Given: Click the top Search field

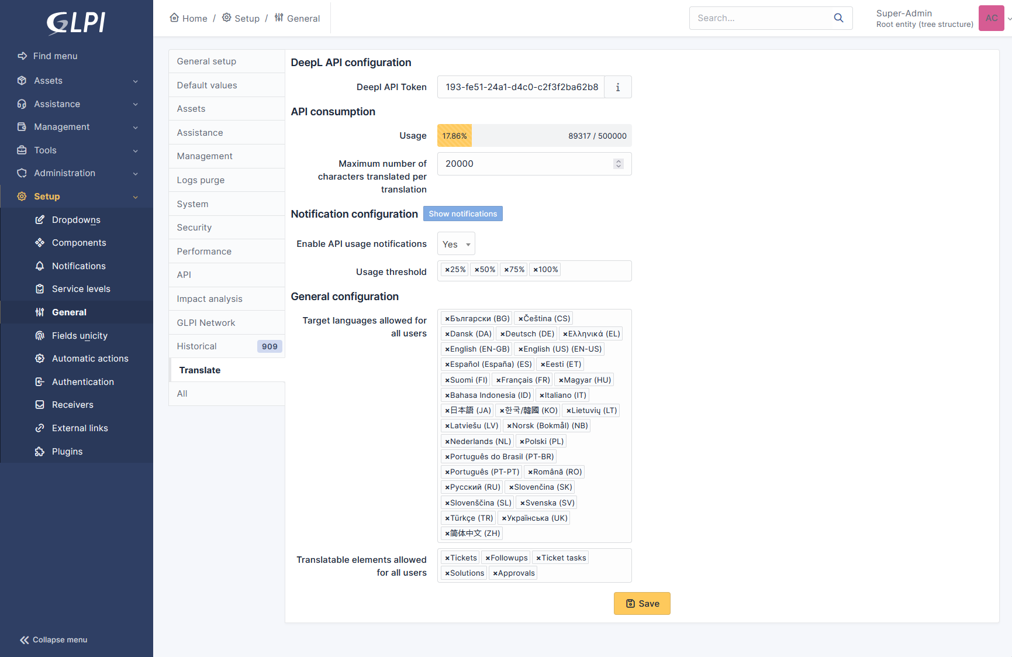Looking at the screenshot, I should 771,18.
